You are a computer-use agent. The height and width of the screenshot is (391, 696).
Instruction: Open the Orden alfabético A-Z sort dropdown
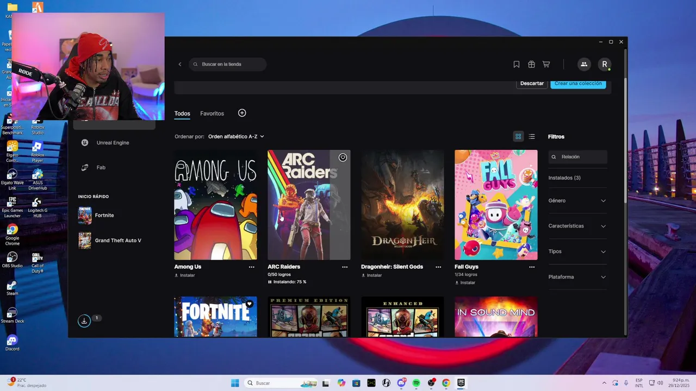[236, 137]
